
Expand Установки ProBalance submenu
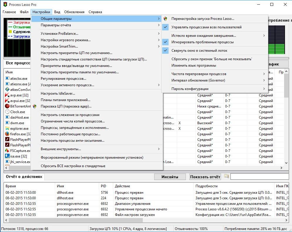[97, 34]
